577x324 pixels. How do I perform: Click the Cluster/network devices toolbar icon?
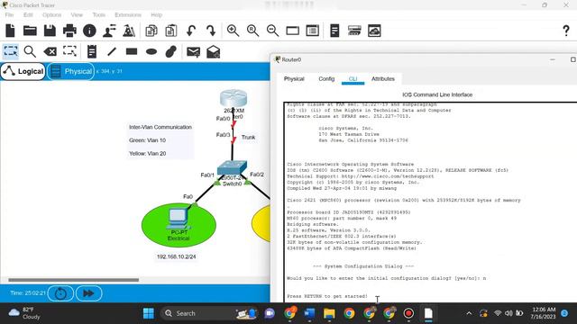(354, 31)
